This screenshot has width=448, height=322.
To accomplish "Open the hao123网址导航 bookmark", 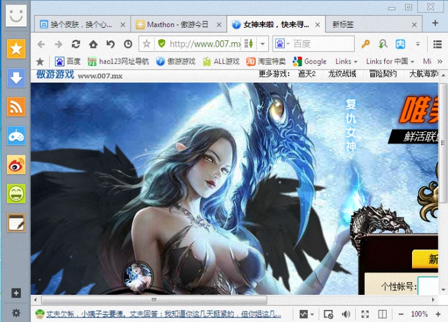I will 118,61.
